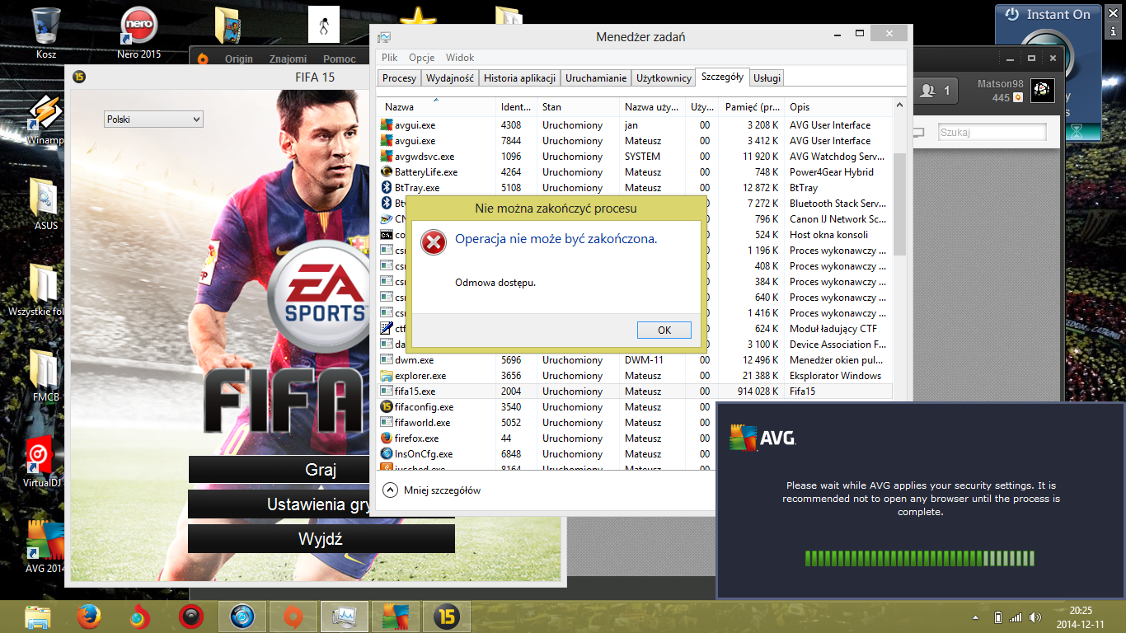1126x633 pixels.
Task: Open the ASUS folder on the desktop
Action: [46, 204]
